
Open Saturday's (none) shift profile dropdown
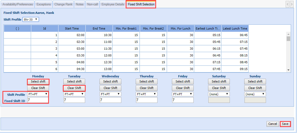(x=219, y=94)
